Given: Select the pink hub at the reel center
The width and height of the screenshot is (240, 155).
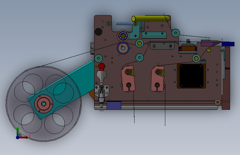Looking at the screenshot, I should [x=44, y=104].
